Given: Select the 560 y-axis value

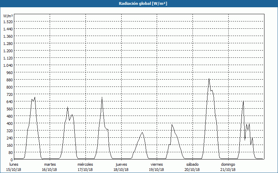Looking at the screenshot, I should click(10, 109).
